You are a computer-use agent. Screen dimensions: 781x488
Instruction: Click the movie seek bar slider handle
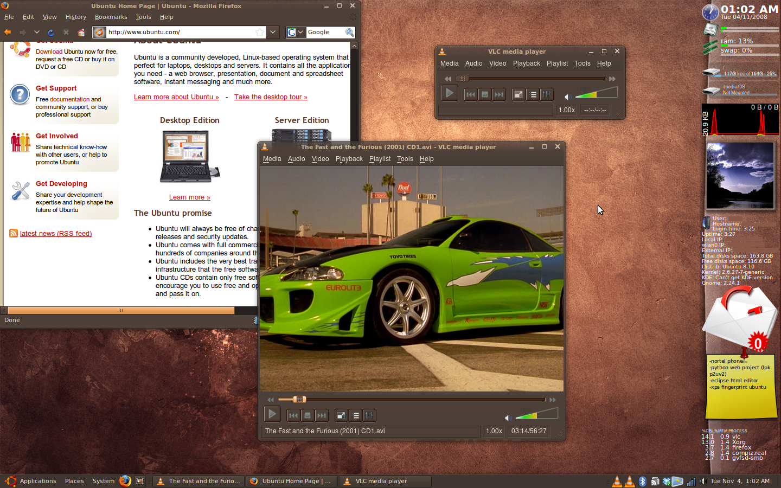coord(299,400)
